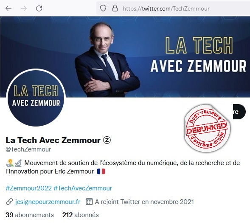Click the padlock site security icon

coord(115,8)
